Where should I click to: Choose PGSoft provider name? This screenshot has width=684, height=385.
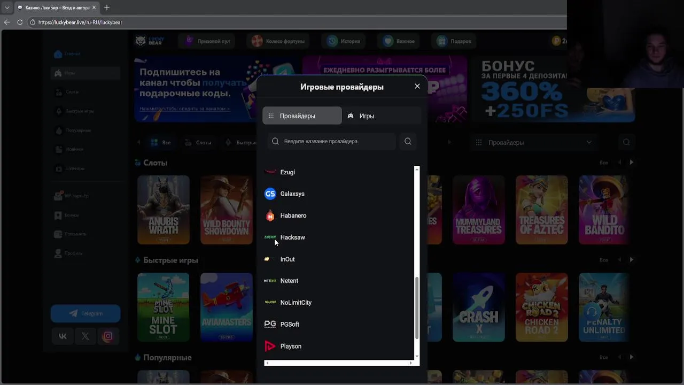(x=290, y=325)
